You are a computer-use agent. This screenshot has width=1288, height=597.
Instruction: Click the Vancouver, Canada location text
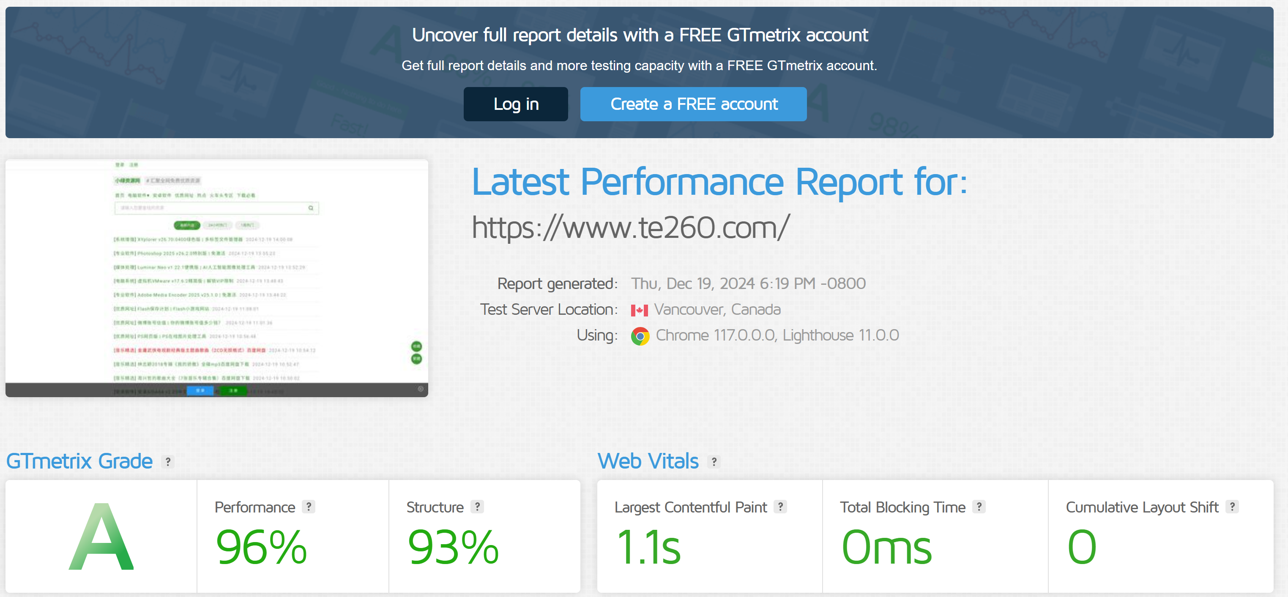point(717,309)
